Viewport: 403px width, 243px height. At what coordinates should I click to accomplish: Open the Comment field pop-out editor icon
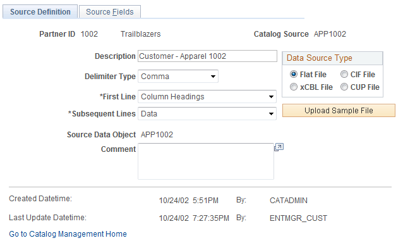click(x=279, y=147)
